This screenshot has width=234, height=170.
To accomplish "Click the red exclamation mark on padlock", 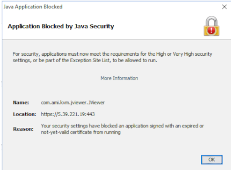I will point(212,30).
